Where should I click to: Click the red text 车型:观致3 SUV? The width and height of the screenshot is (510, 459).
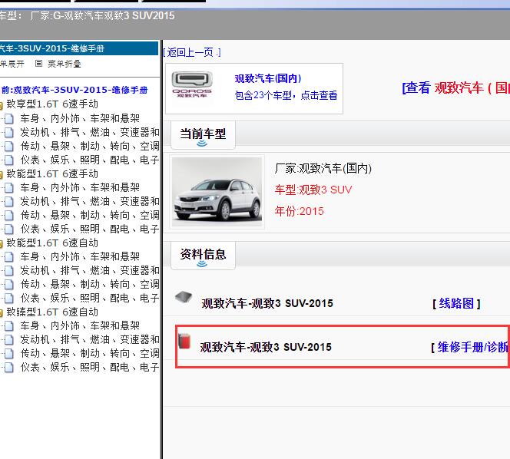pos(313,190)
